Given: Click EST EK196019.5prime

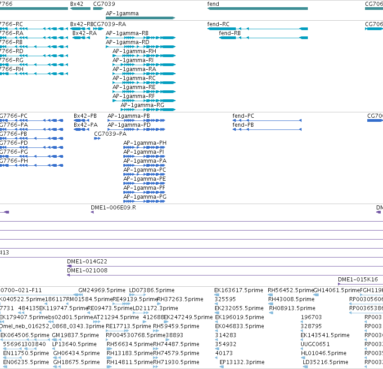Looking at the screenshot, I should pyautogui.click(x=239, y=317).
